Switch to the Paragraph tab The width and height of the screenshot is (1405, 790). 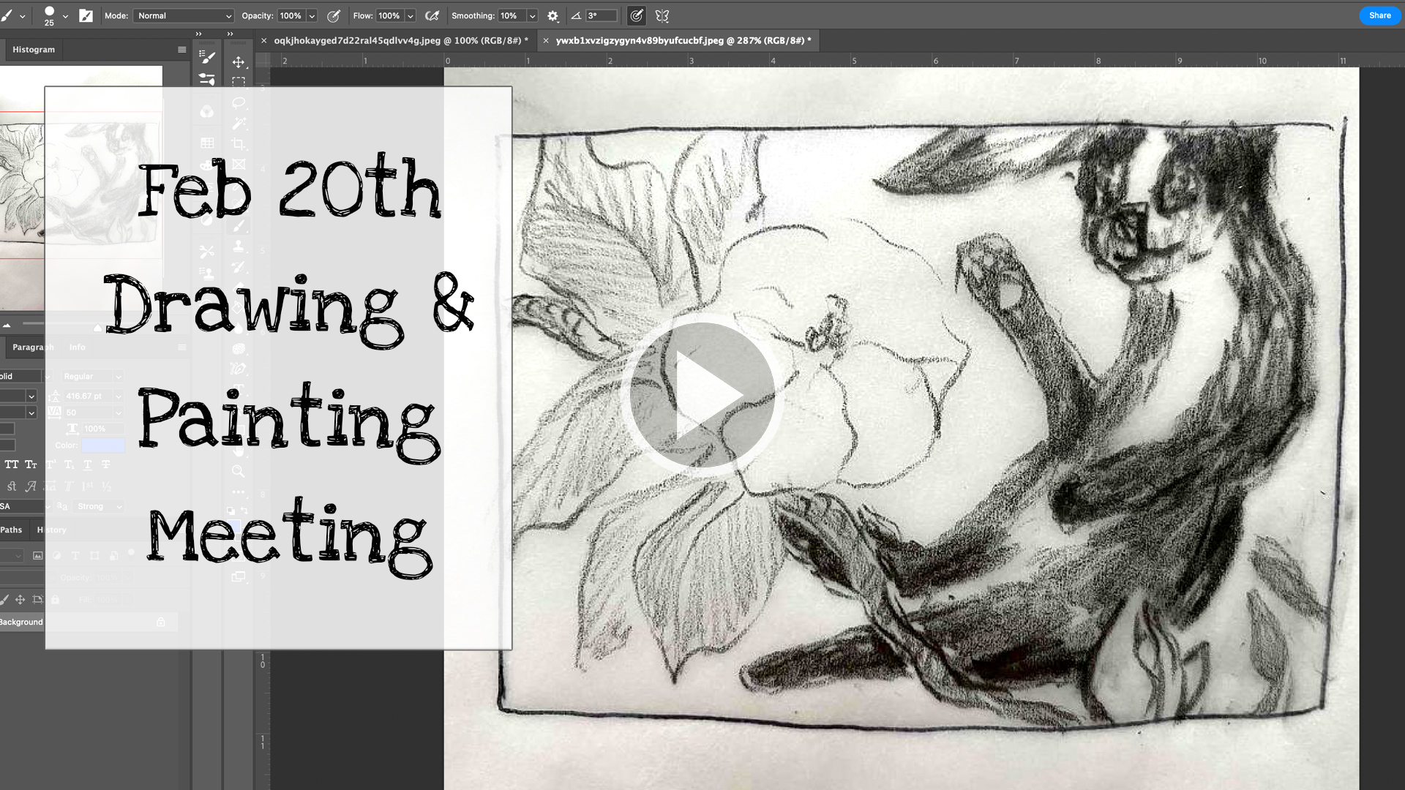tap(33, 347)
